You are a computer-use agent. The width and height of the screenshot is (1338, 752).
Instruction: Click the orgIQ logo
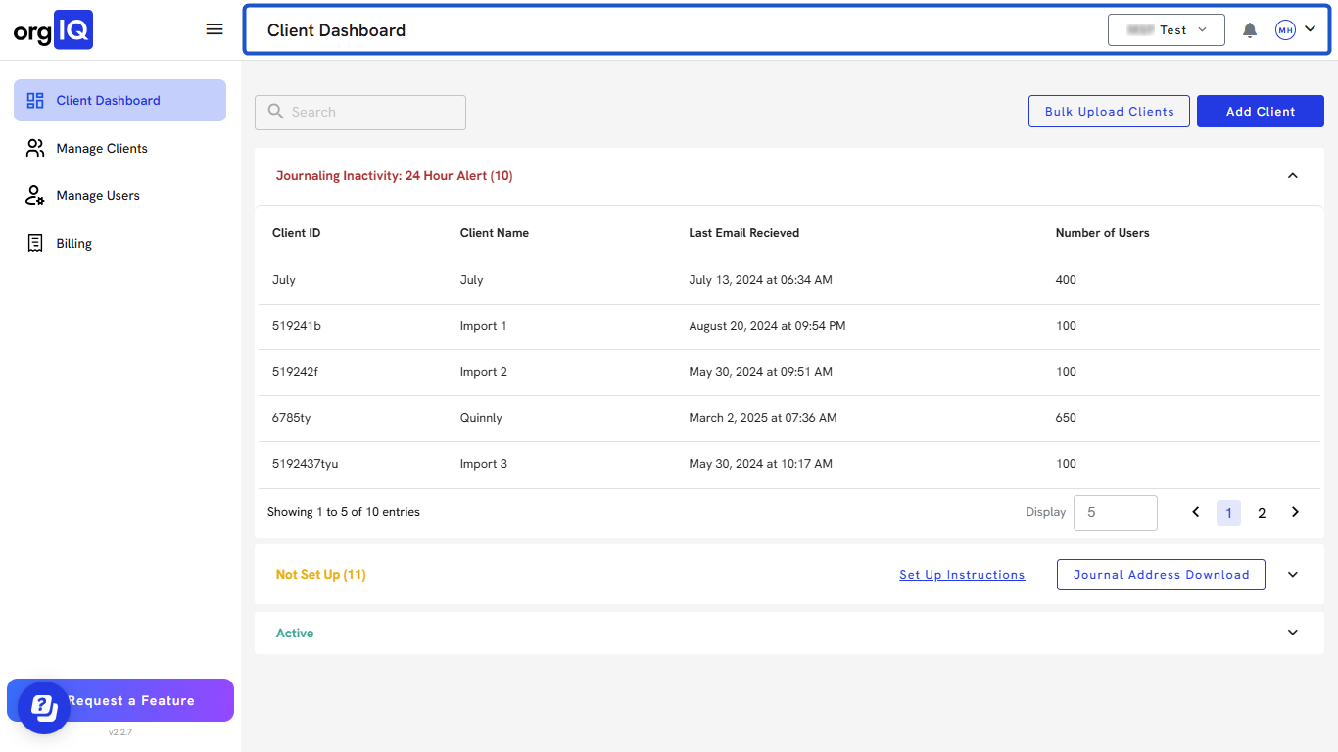tap(53, 30)
